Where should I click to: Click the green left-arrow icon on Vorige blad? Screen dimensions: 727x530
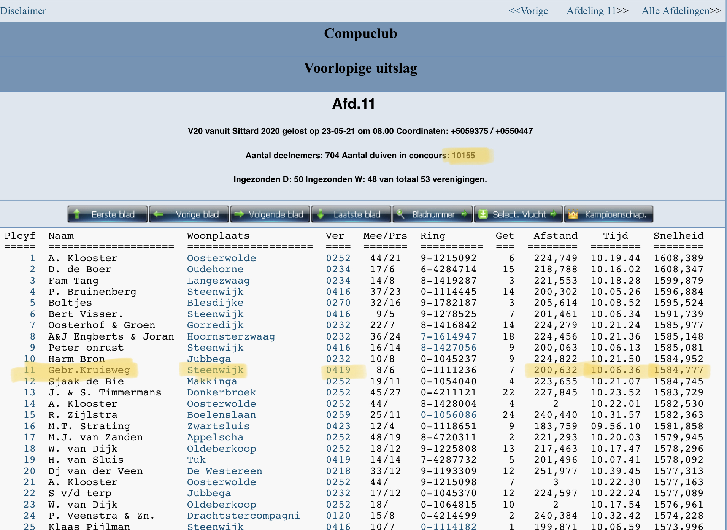(x=158, y=214)
